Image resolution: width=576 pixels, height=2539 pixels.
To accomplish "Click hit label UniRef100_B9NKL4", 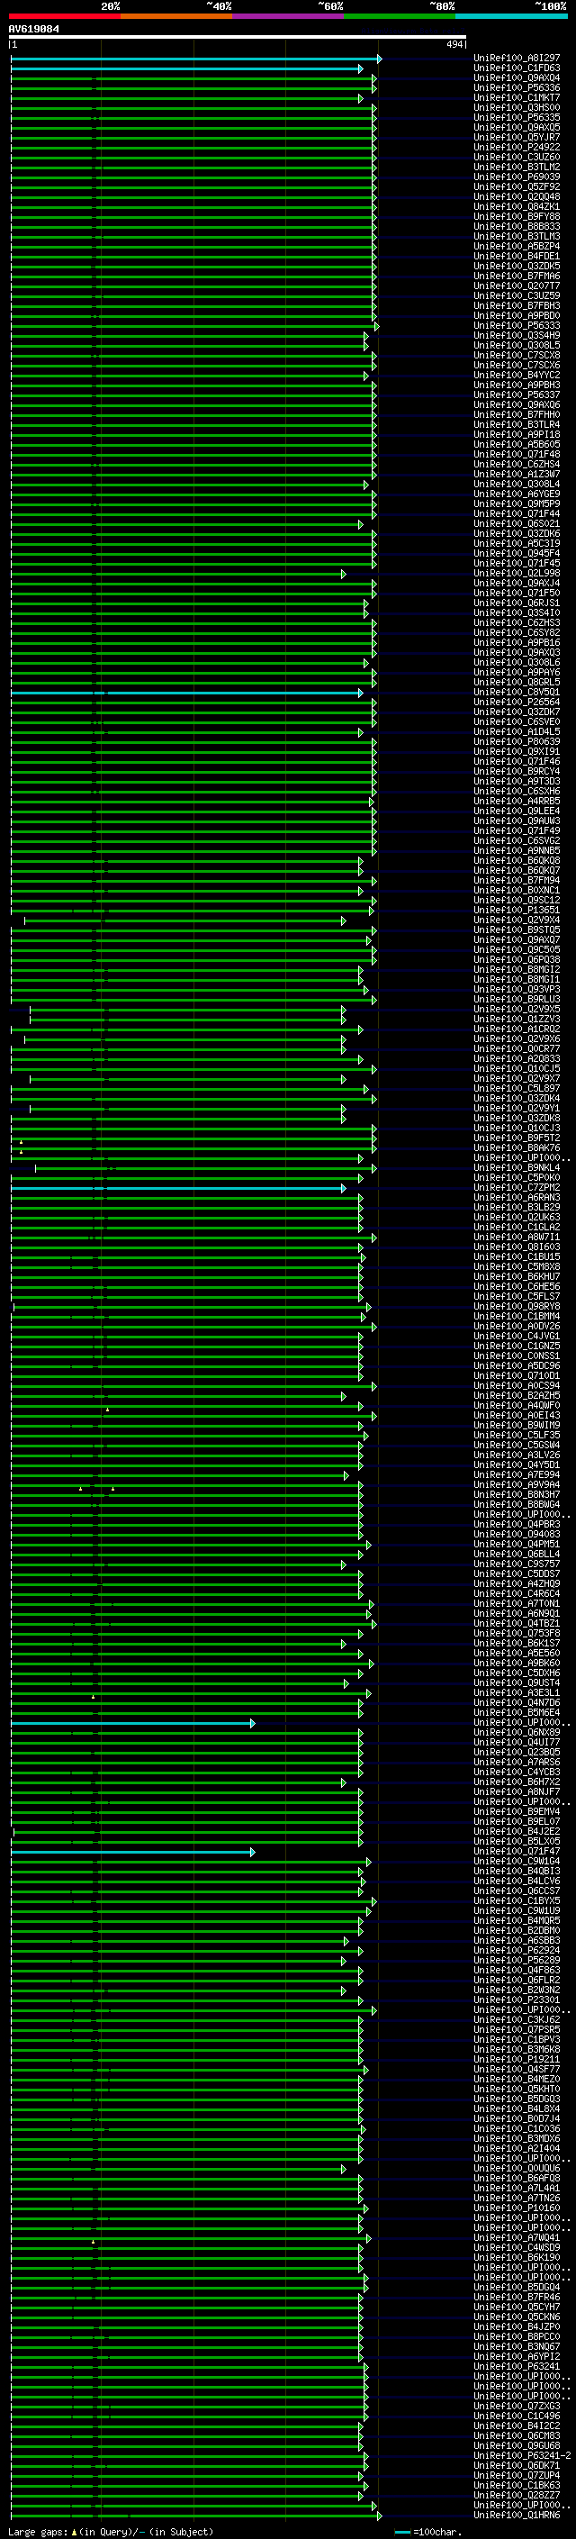I will tap(517, 1168).
